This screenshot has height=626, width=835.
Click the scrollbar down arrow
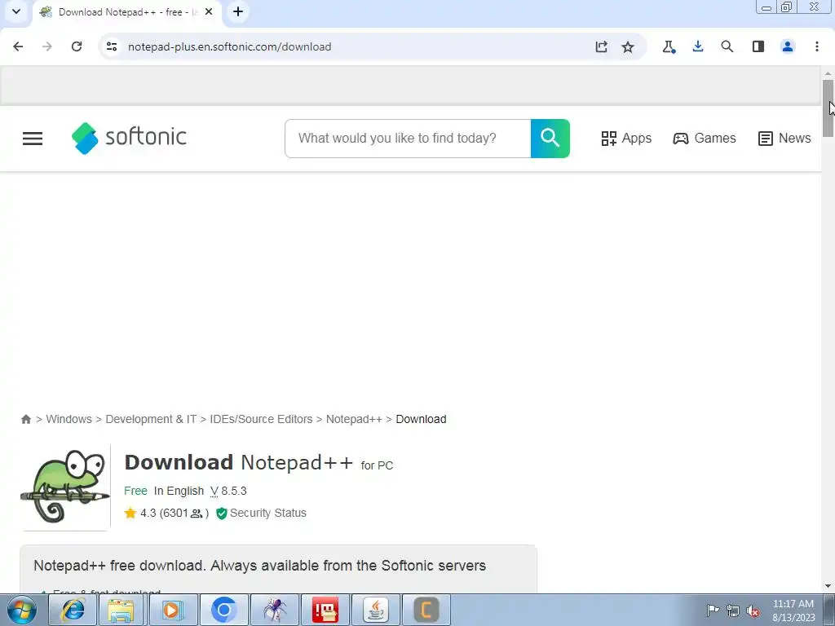click(x=828, y=587)
